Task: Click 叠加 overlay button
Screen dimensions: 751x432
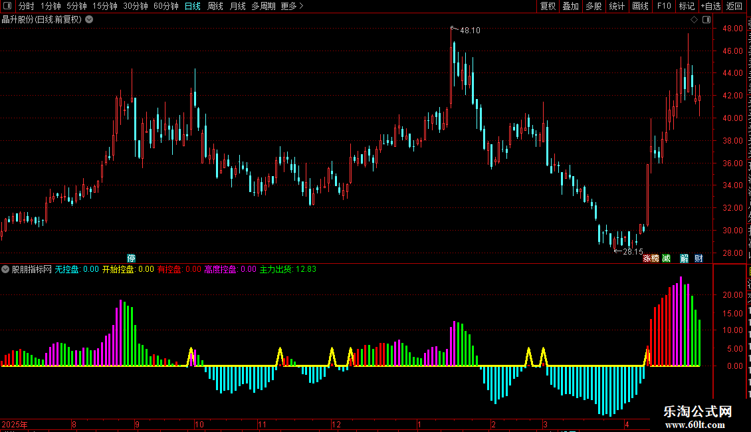Action: point(570,6)
